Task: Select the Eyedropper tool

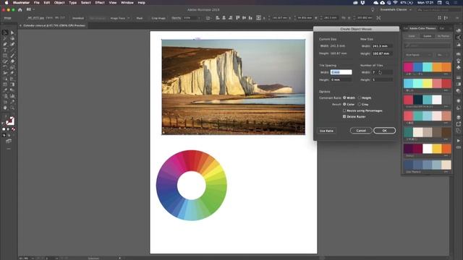Action: [5, 90]
